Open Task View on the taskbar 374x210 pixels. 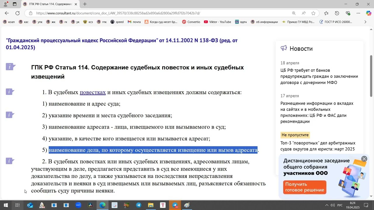(x=18, y=205)
